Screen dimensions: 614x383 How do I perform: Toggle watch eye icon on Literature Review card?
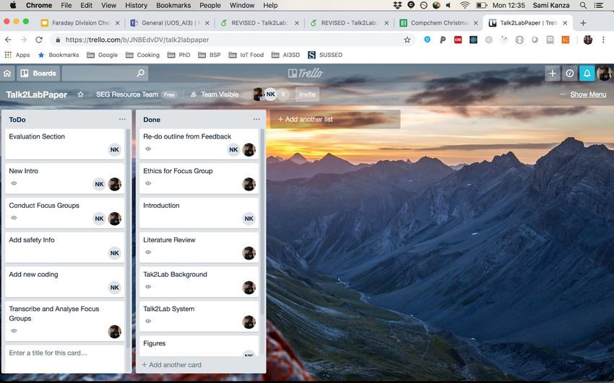click(148, 252)
